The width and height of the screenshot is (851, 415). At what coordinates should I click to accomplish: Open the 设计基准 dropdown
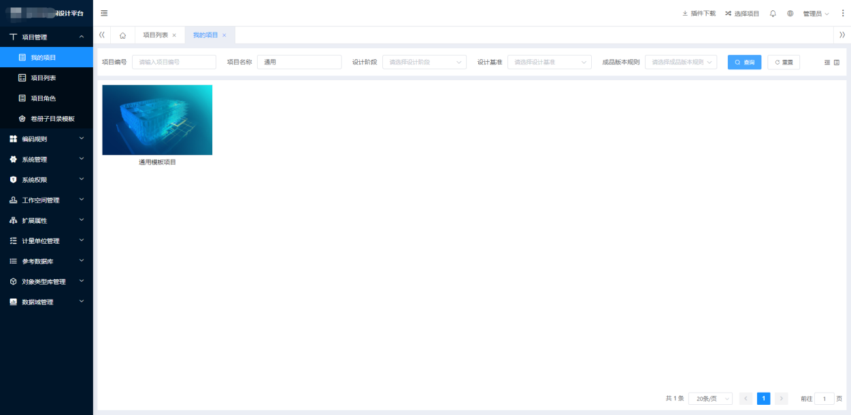(x=550, y=62)
